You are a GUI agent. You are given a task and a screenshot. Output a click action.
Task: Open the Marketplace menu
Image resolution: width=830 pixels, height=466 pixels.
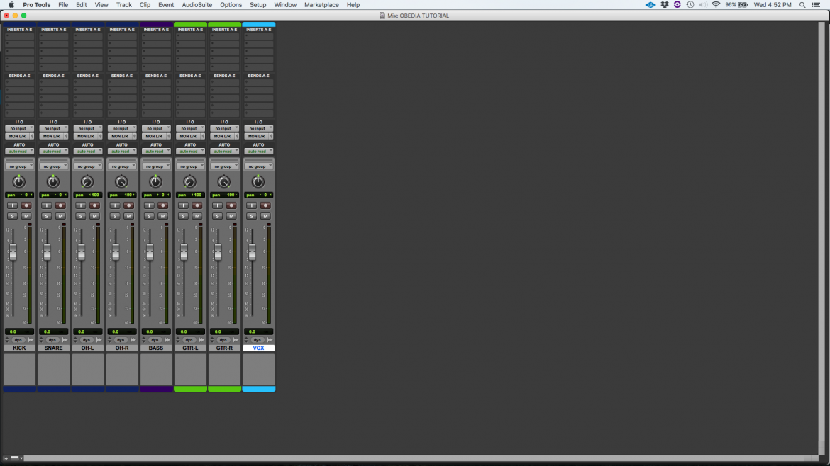pos(321,5)
